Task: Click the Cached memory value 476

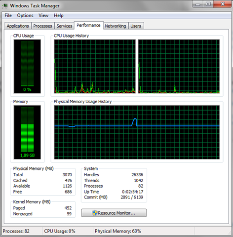Action: pyautogui.click(x=68, y=180)
